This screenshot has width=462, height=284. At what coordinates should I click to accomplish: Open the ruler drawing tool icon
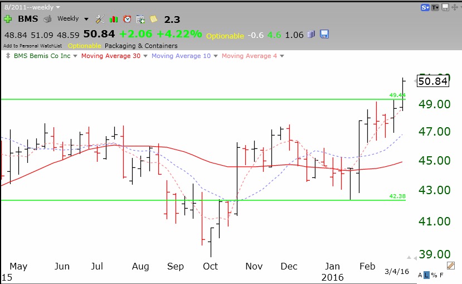pyautogui.click(x=451, y=266)
